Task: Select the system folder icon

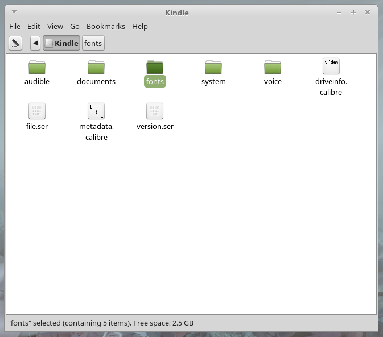Action: (x=213, y=67)
